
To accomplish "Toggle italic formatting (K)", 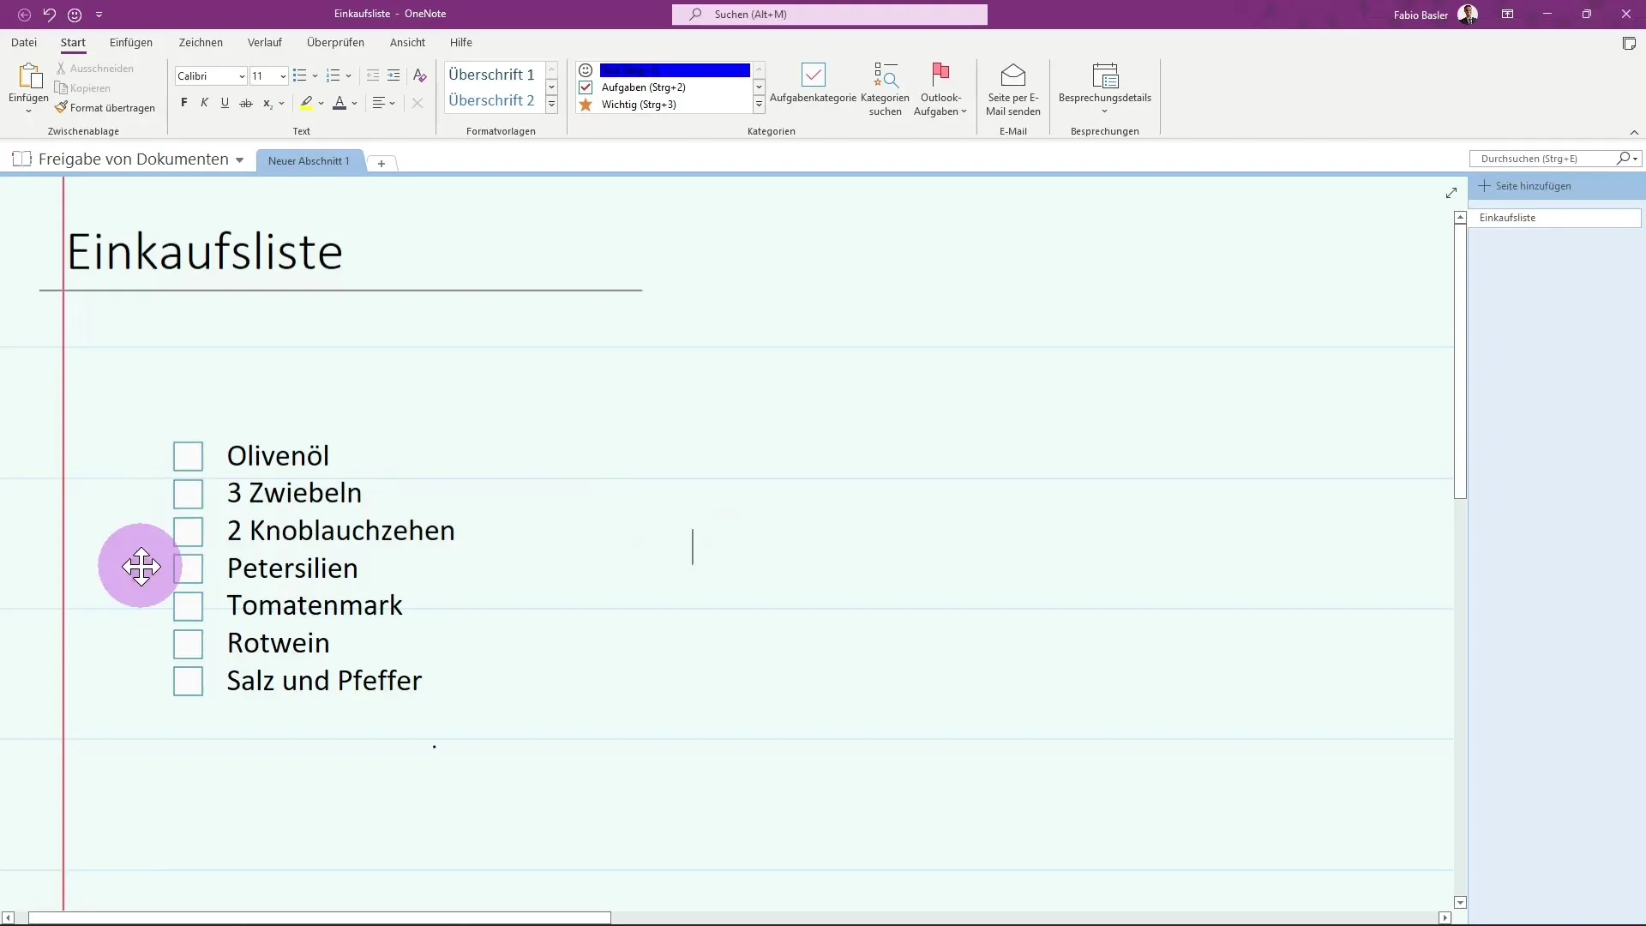I will pyautogui.click(x=204, y=103).
